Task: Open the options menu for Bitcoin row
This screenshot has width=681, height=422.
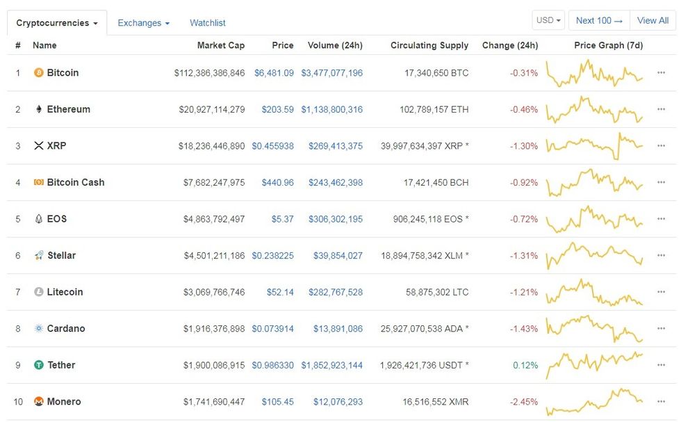Action: 661,72
